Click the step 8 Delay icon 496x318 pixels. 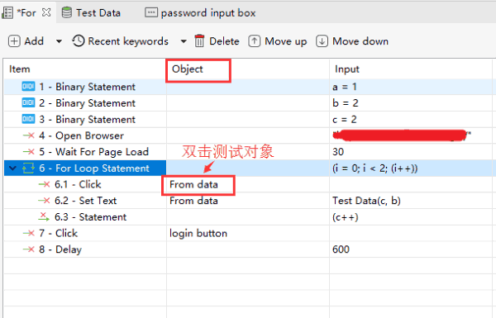28,249
